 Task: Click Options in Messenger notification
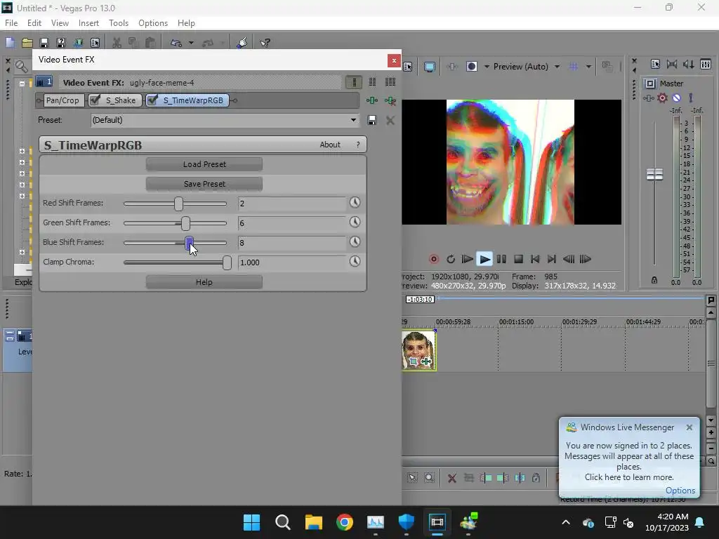680,491
